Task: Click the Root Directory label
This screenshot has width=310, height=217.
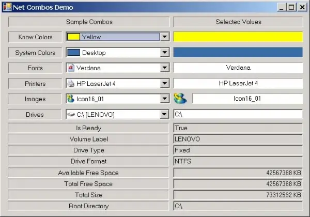Action: (x=88, y=206)
